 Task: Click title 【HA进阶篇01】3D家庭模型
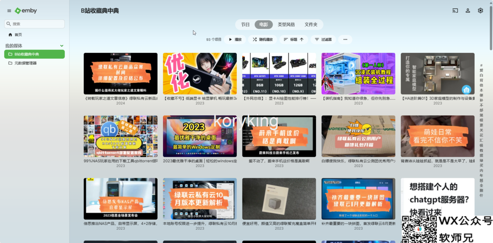[x=437, y=98]
